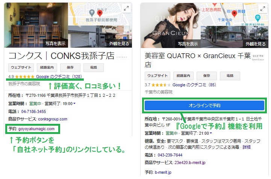
Task: Open b-merit.jp reservation link
Action: point(163,172)
